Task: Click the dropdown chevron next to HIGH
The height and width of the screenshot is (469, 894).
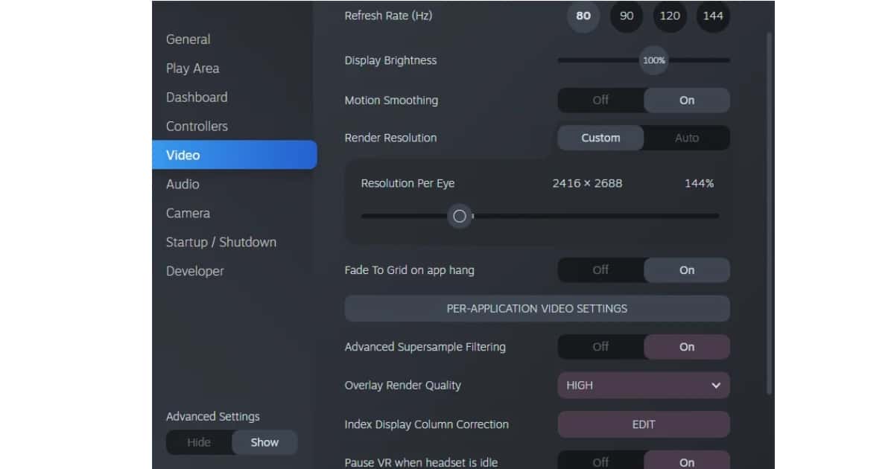Action: tap(716, 386)
